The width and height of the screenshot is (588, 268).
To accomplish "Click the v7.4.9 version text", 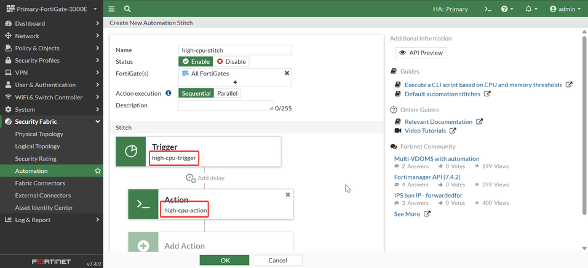I will pos(93,264).
